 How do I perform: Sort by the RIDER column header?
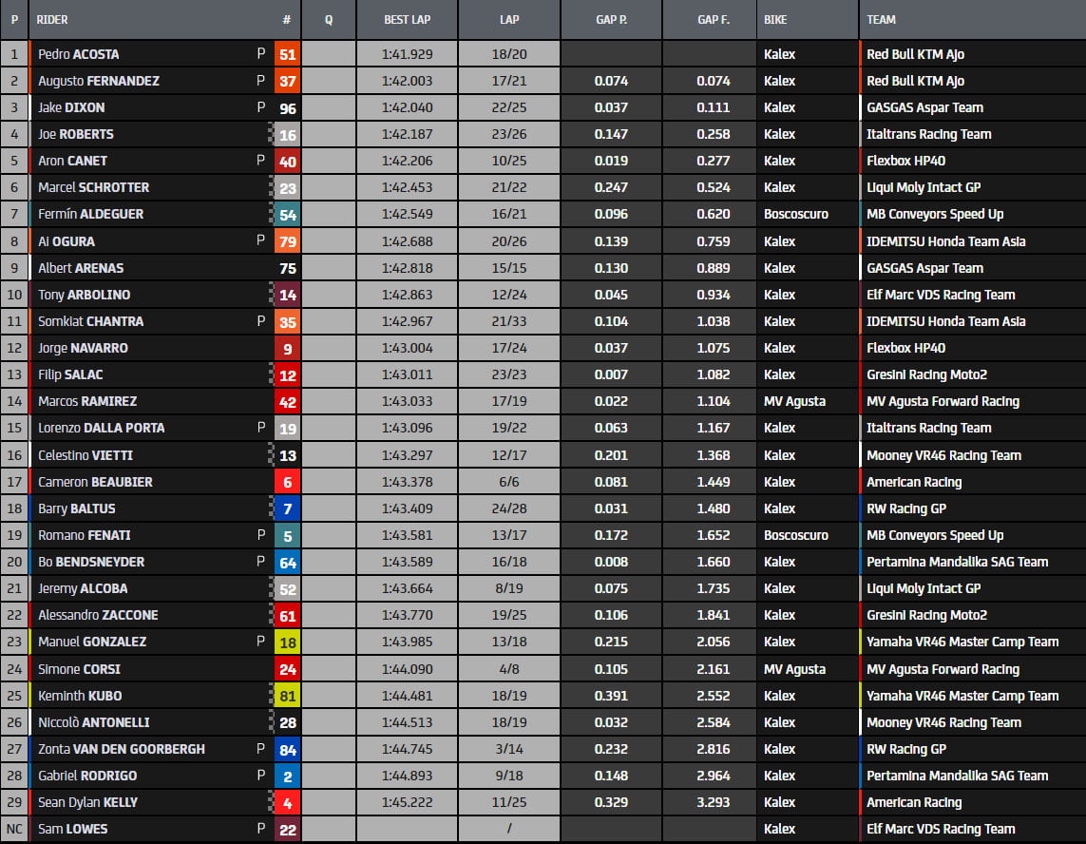52,19
